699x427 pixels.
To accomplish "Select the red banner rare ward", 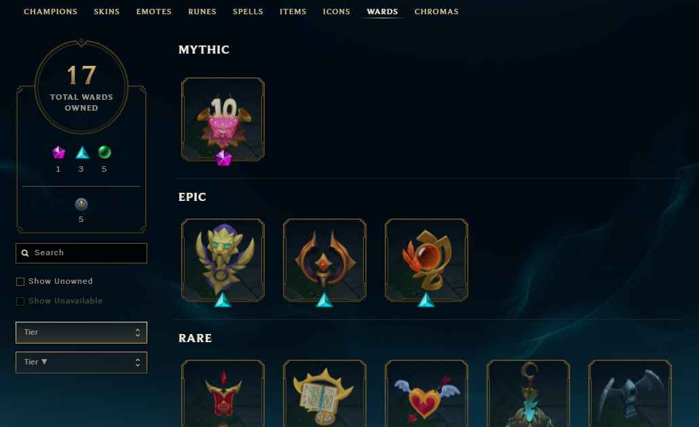I will point(223,394).
